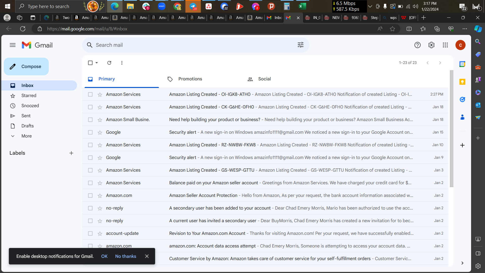This screenshot has width=485, height=273.
Task: Open Excel from the taskbar
Action: point(302,6)
